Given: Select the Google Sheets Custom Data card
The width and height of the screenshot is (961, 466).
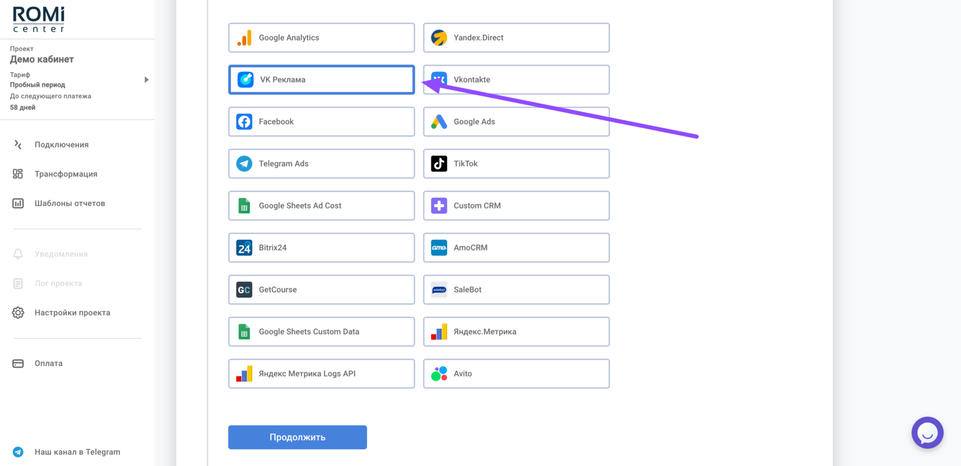Looking at the screenshot, I should [321, 332].
